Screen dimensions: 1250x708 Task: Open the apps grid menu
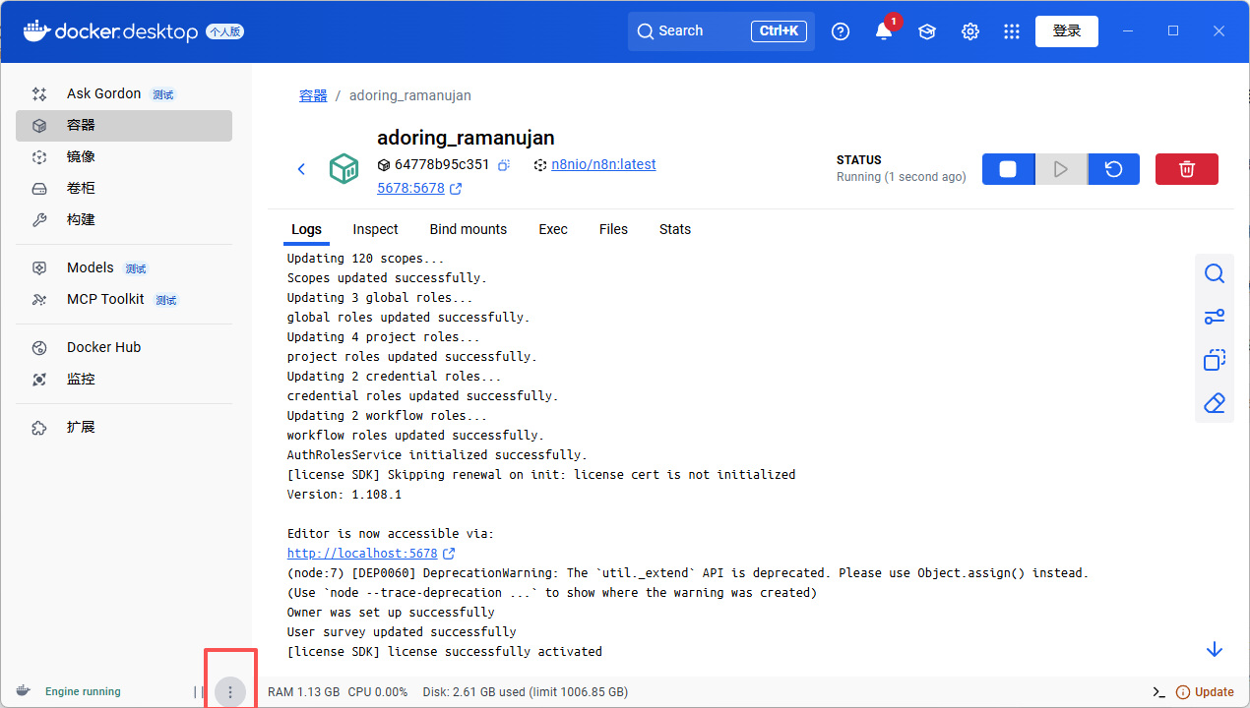click(x=1012, y=31)
